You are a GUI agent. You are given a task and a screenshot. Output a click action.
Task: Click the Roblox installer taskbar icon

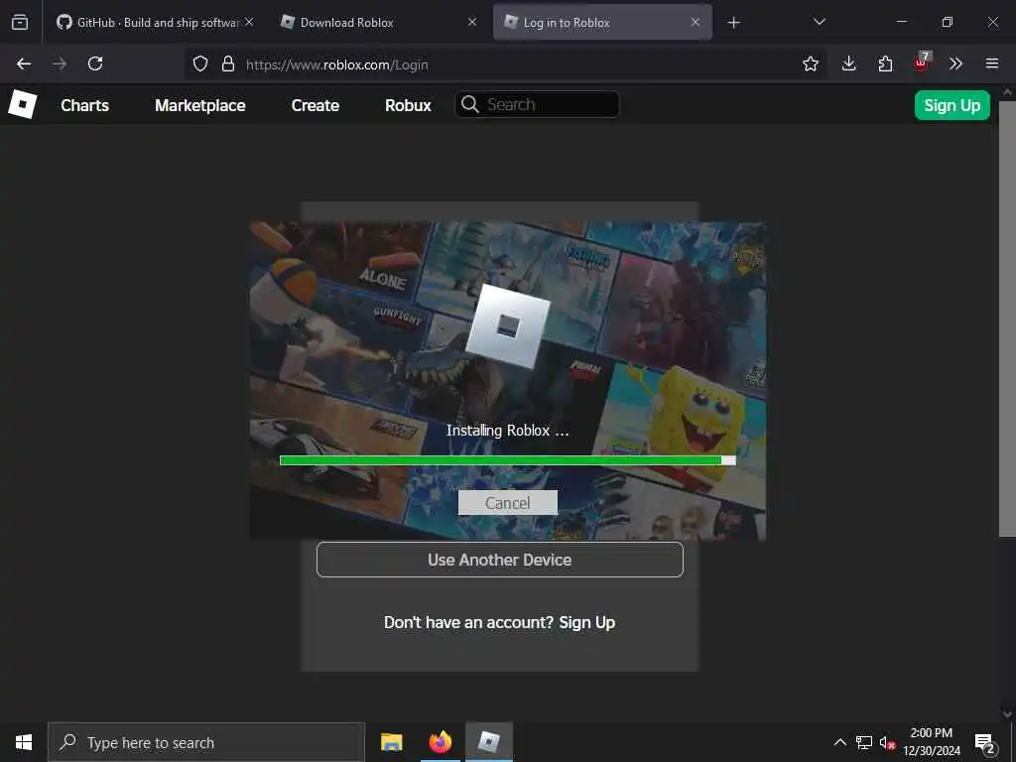[x=489, y=742]
